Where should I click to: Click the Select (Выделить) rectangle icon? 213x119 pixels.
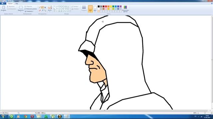(x=21, y=7)
